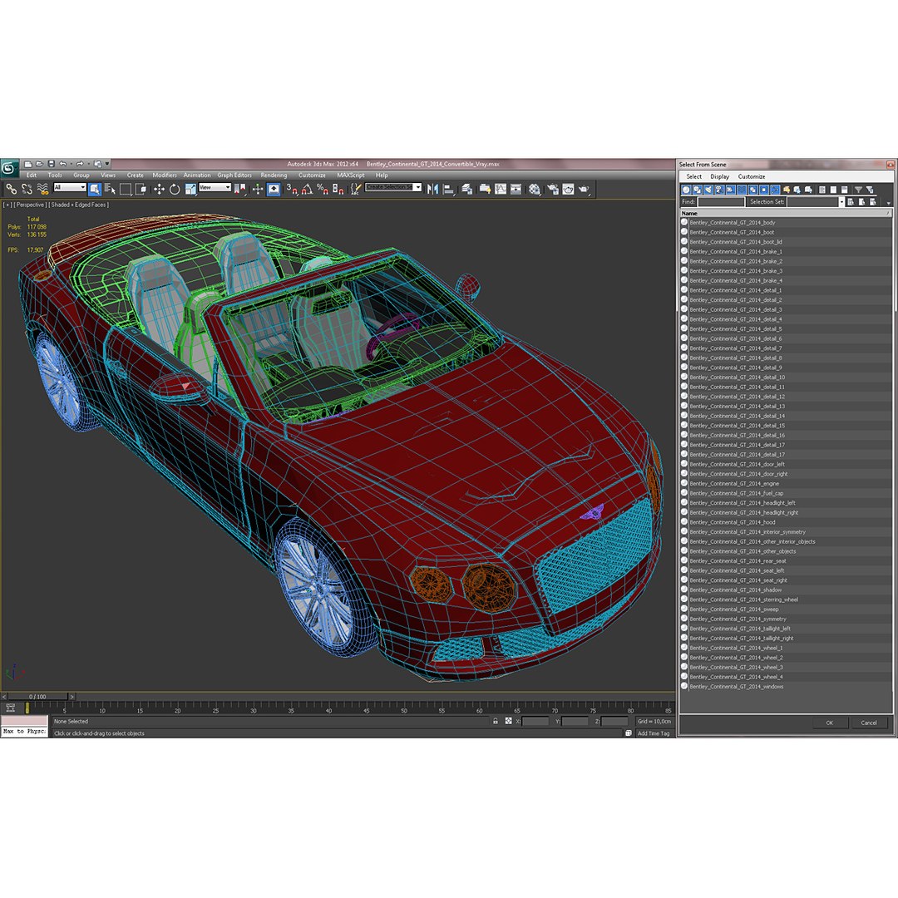Open the Render Setup dialog
The image size is (898, 898).
point(553,189)
